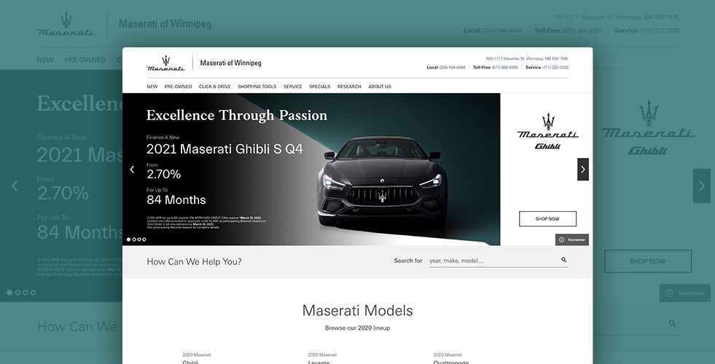Select the first carousel dot in the foreground banner
This screenshot has width=715, height=364.
pos(129,240)
